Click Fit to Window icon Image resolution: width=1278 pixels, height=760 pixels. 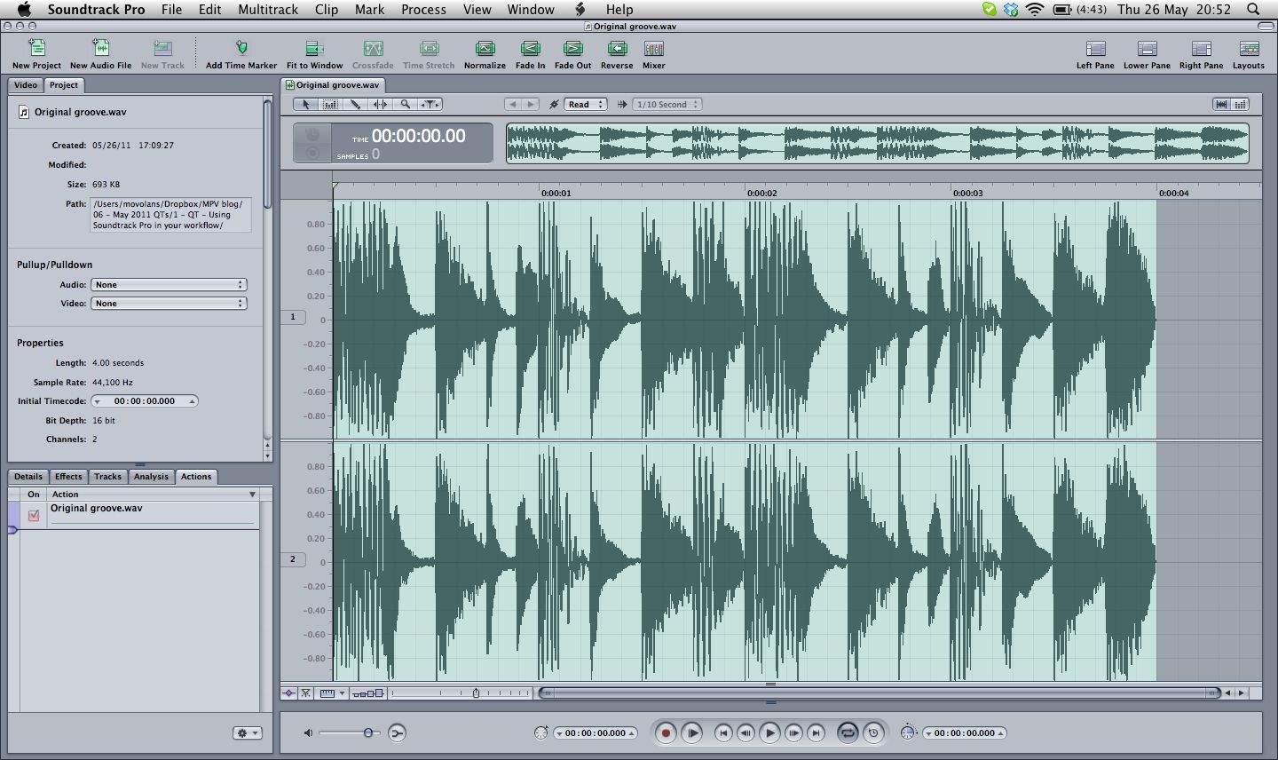pyautogui.click(x=314, y=48)
